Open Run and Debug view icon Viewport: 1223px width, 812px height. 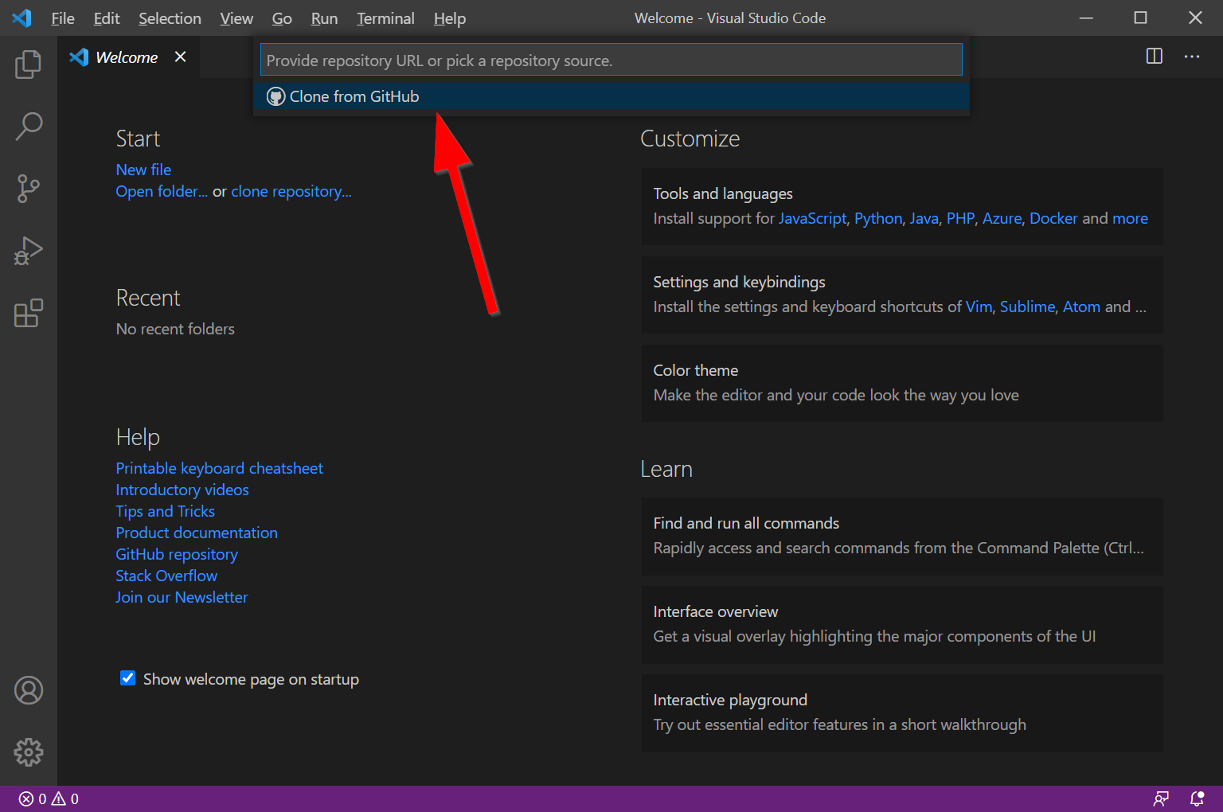click(29, 251)
